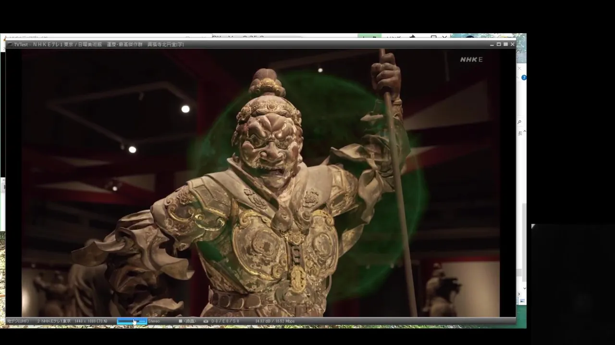Click the Stereo audio mode label
Viewport: 615px width, 345px height.
coord(154,321)
